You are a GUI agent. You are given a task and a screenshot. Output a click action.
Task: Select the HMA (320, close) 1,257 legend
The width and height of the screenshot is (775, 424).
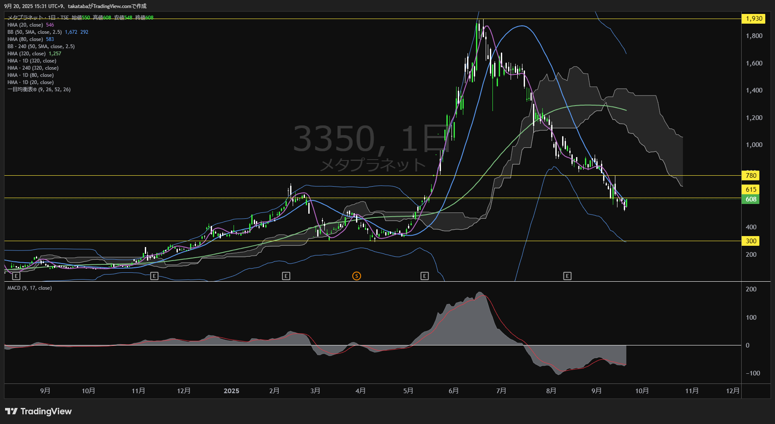34,54
